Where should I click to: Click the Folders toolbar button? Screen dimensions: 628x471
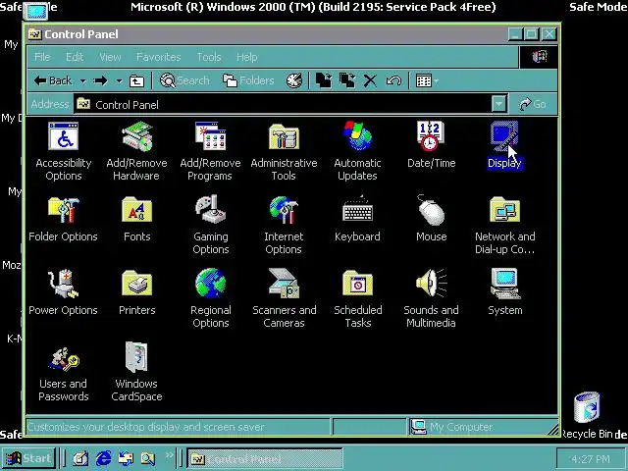pyautogui.click(x=248, y=80)
